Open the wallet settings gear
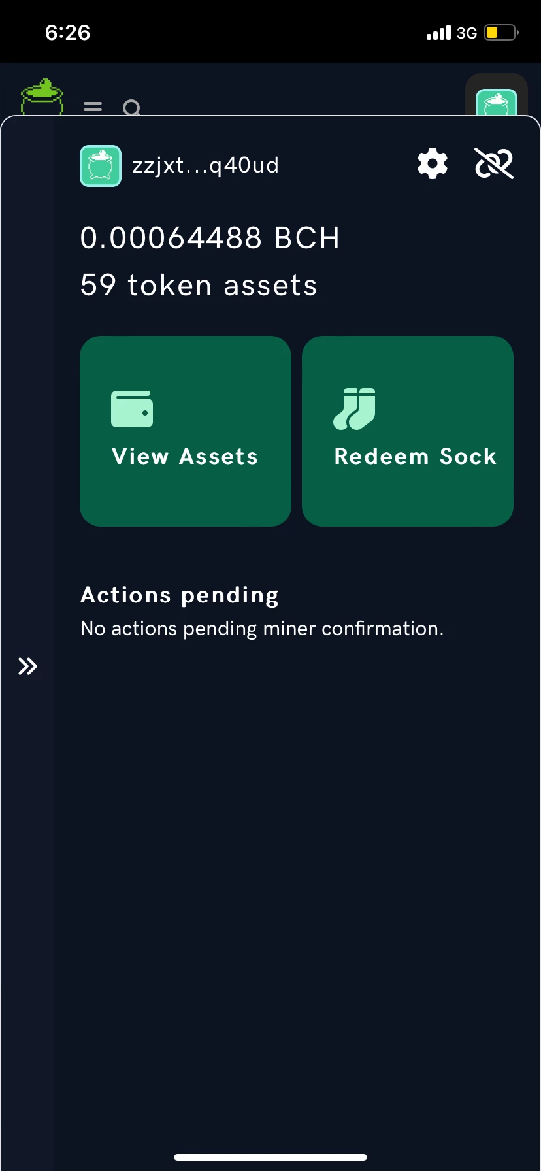The height and width of the screenshot is (1171, 541). [433, 163]
